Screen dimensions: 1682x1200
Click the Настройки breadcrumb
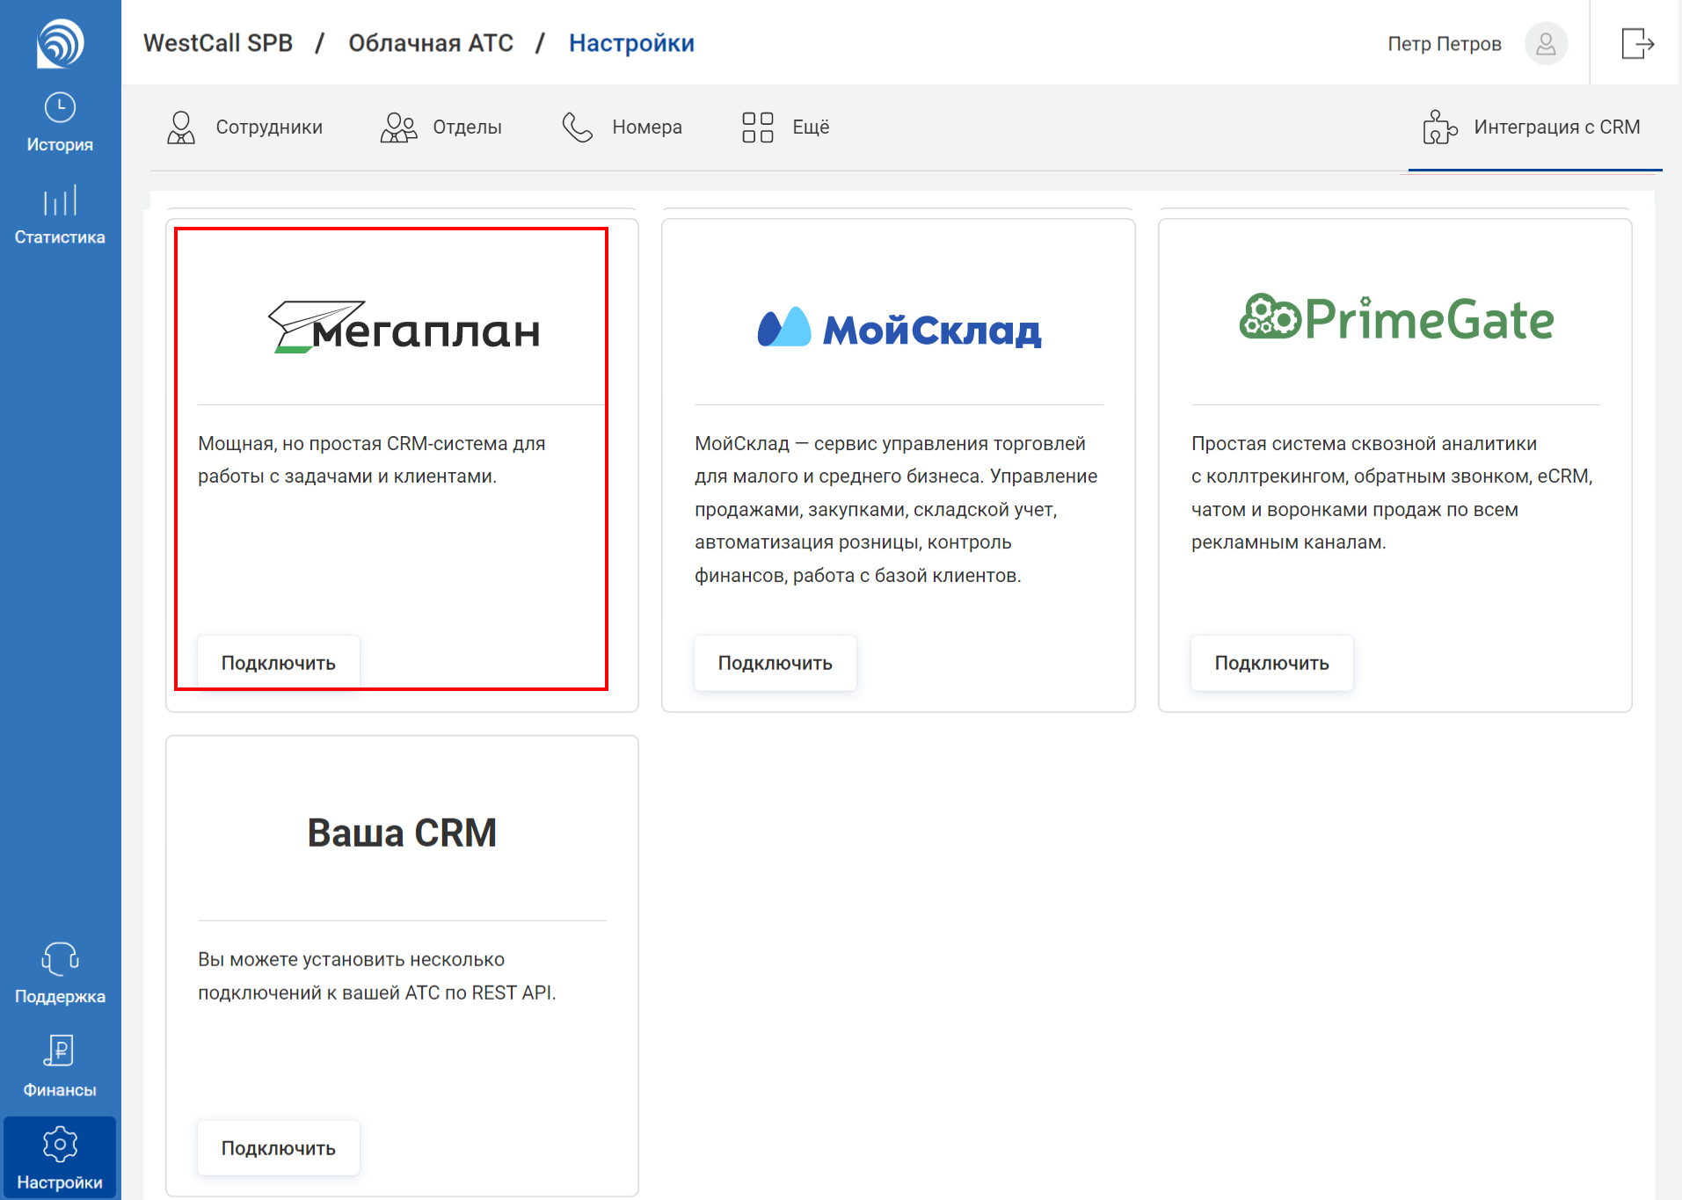click(631, 43)
